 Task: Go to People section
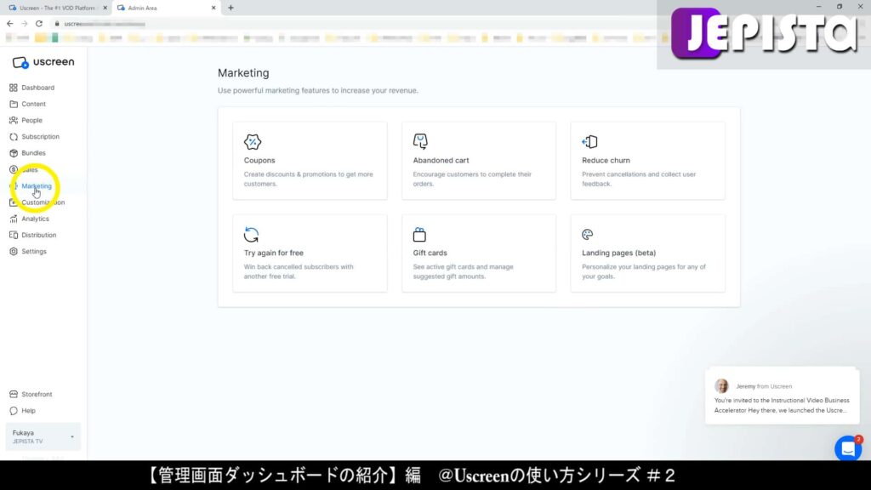point(31,120)
